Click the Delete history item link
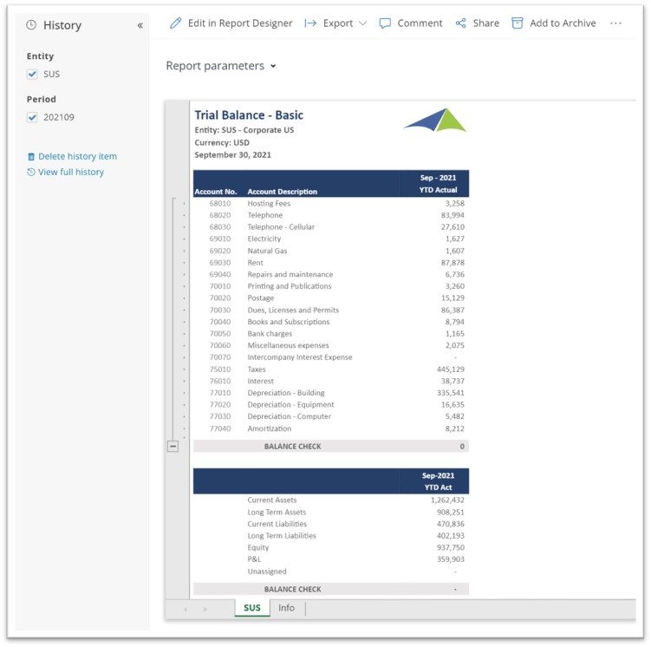 click(77, 157)
